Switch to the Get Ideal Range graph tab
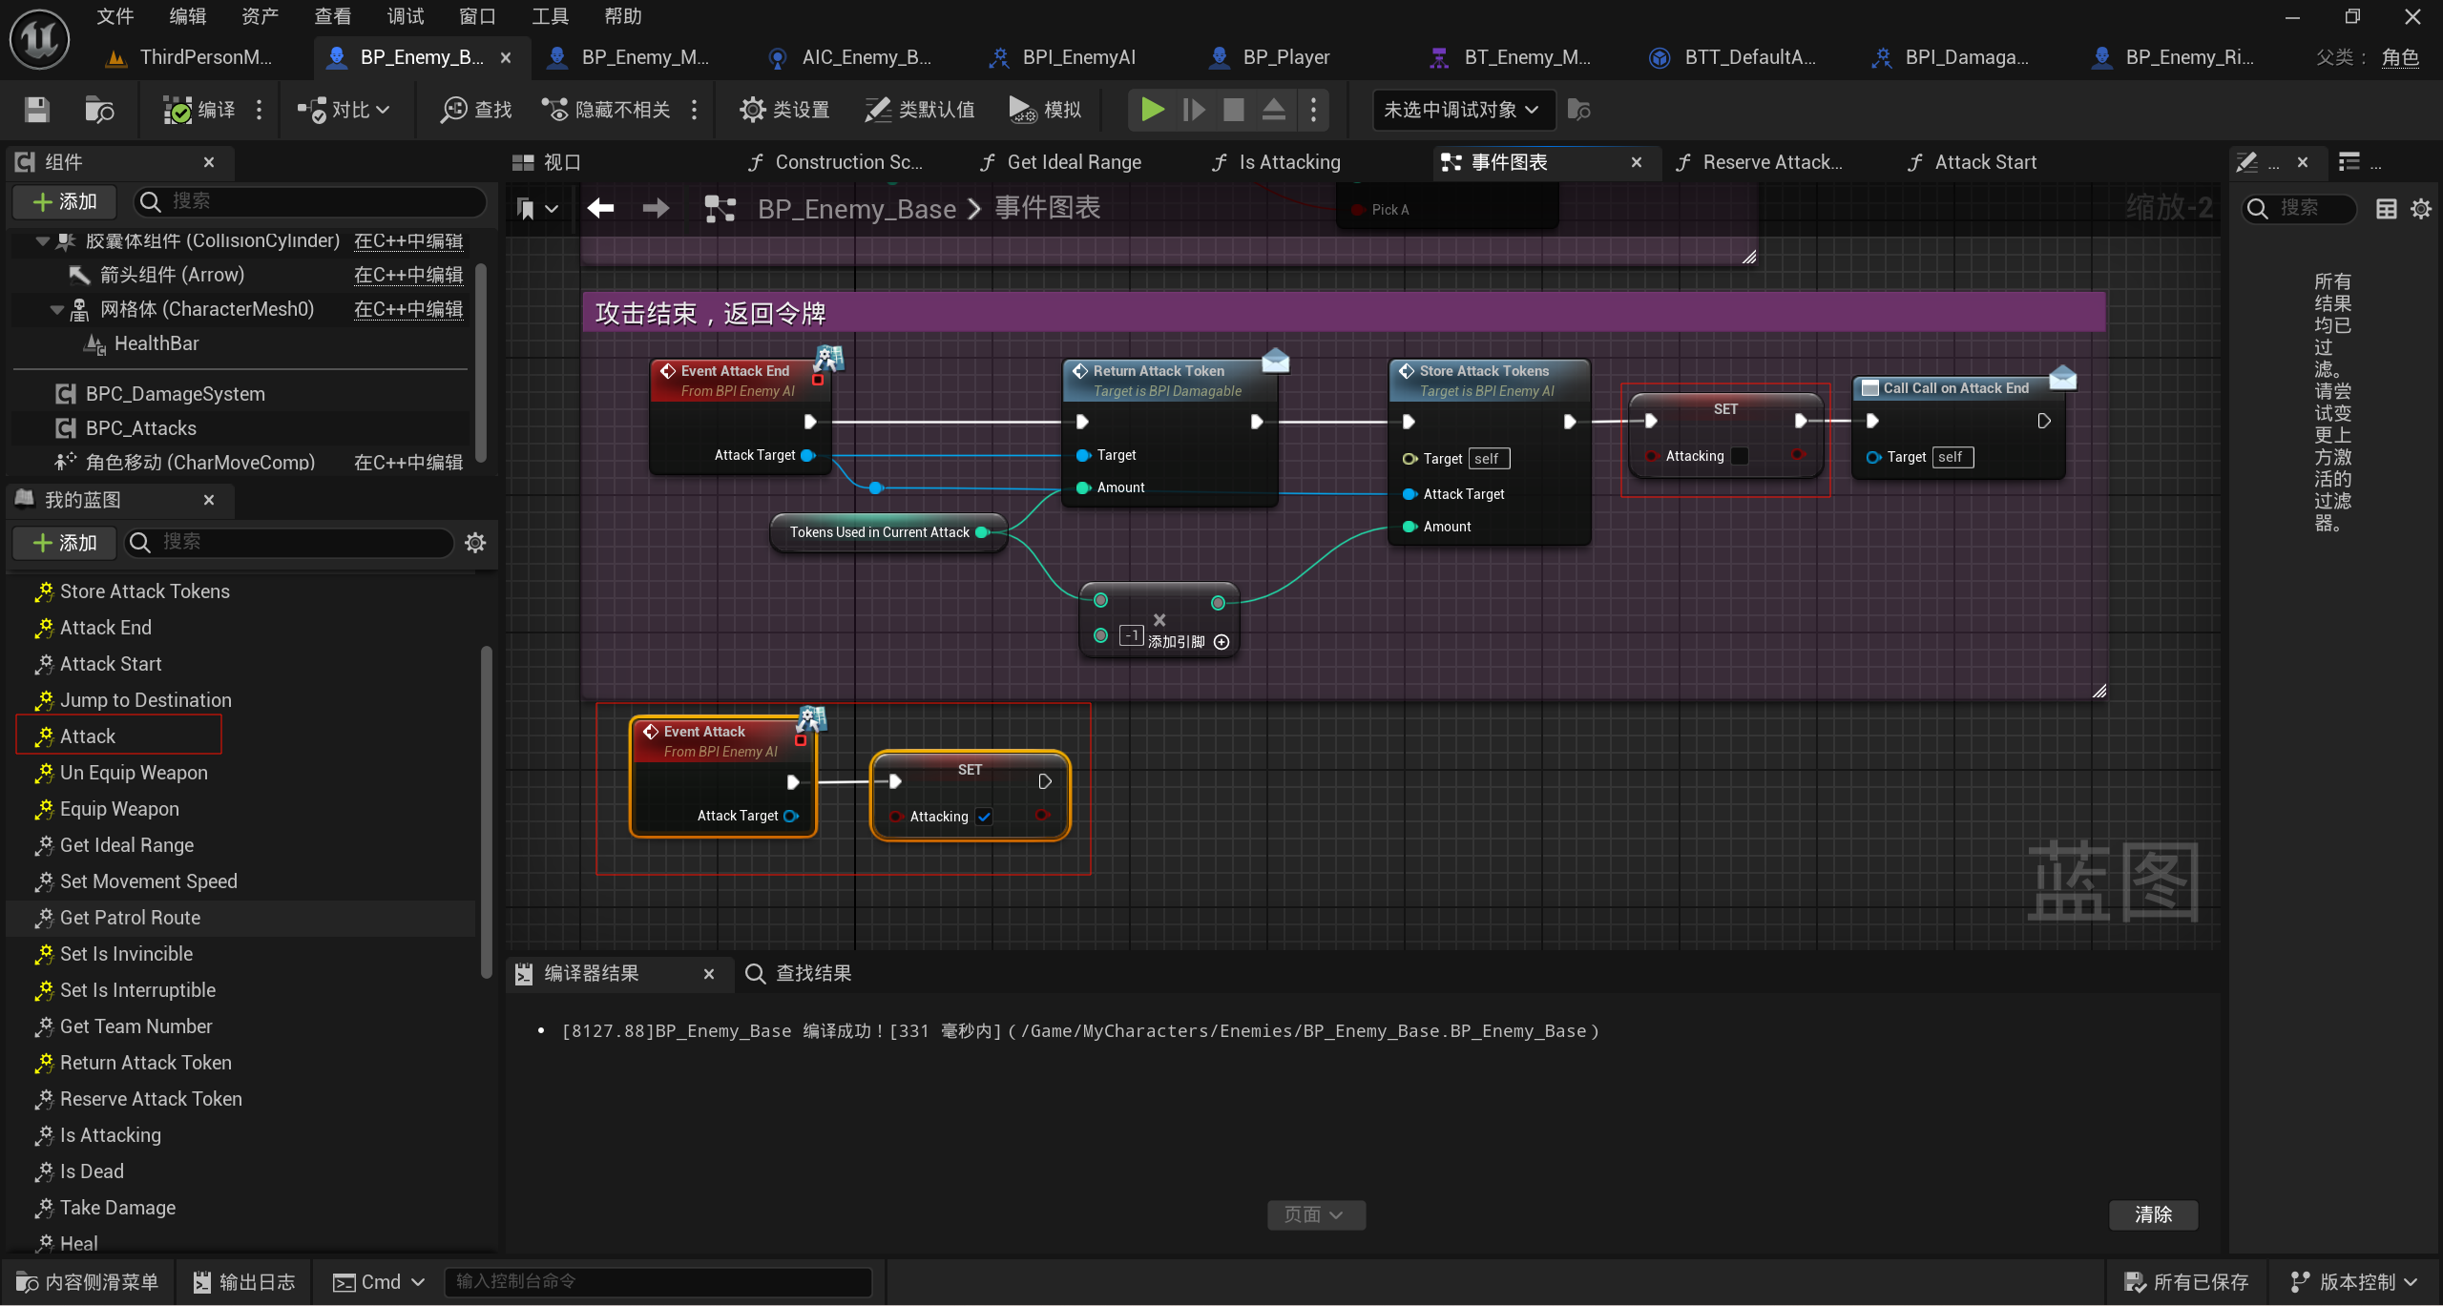The height and width of the screenshot is (1306, 2443). [x=1073, y=162]
